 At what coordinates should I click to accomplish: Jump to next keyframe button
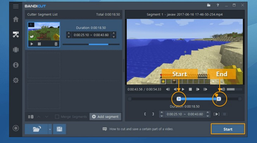205,89
